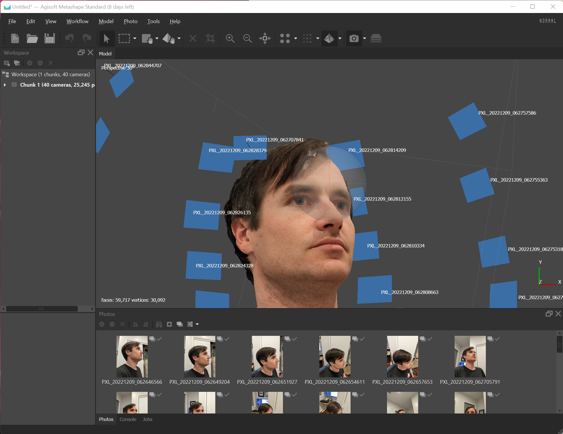Expand Chunk 1 tree node

(x=5, y=85)
